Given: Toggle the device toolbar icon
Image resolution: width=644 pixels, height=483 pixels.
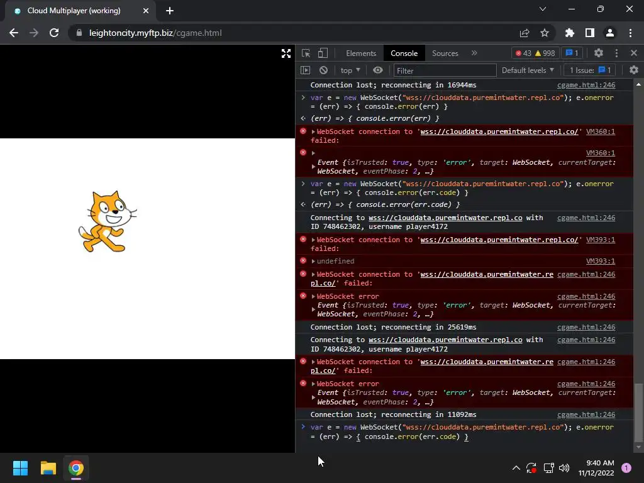Looking at the screenshot, I should (323, 53).
